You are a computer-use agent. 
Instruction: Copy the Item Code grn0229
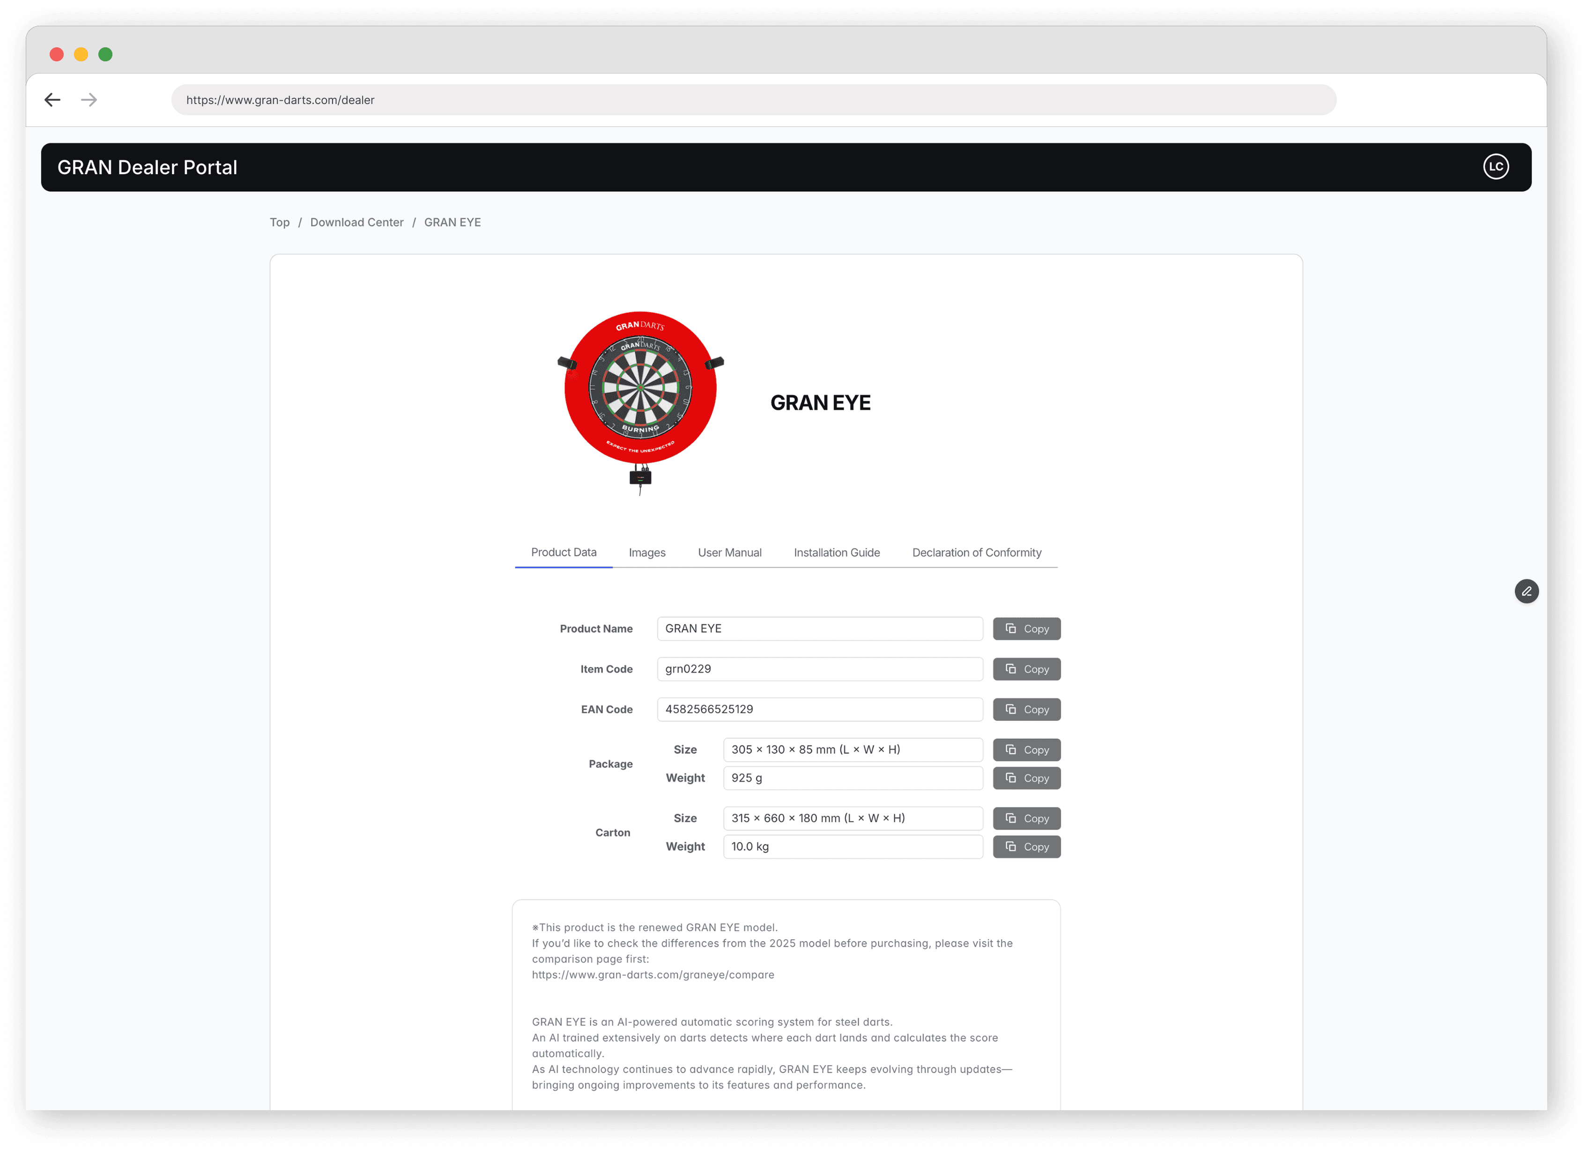pos(1026,669)
